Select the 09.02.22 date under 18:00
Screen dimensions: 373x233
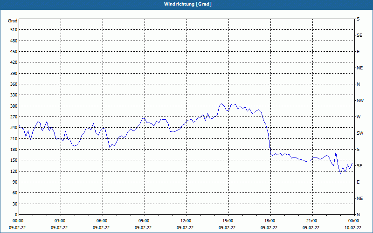pyautogui.click(x=269, y=228)
